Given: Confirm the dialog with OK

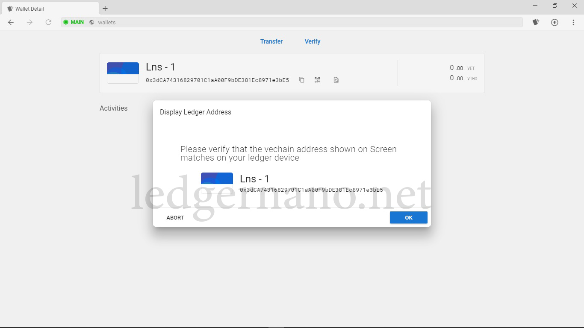Looking at the screenshot, I should tap(409, 217).
